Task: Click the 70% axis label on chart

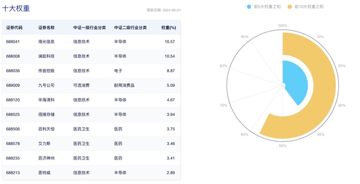Action: (x=223, y=106)
